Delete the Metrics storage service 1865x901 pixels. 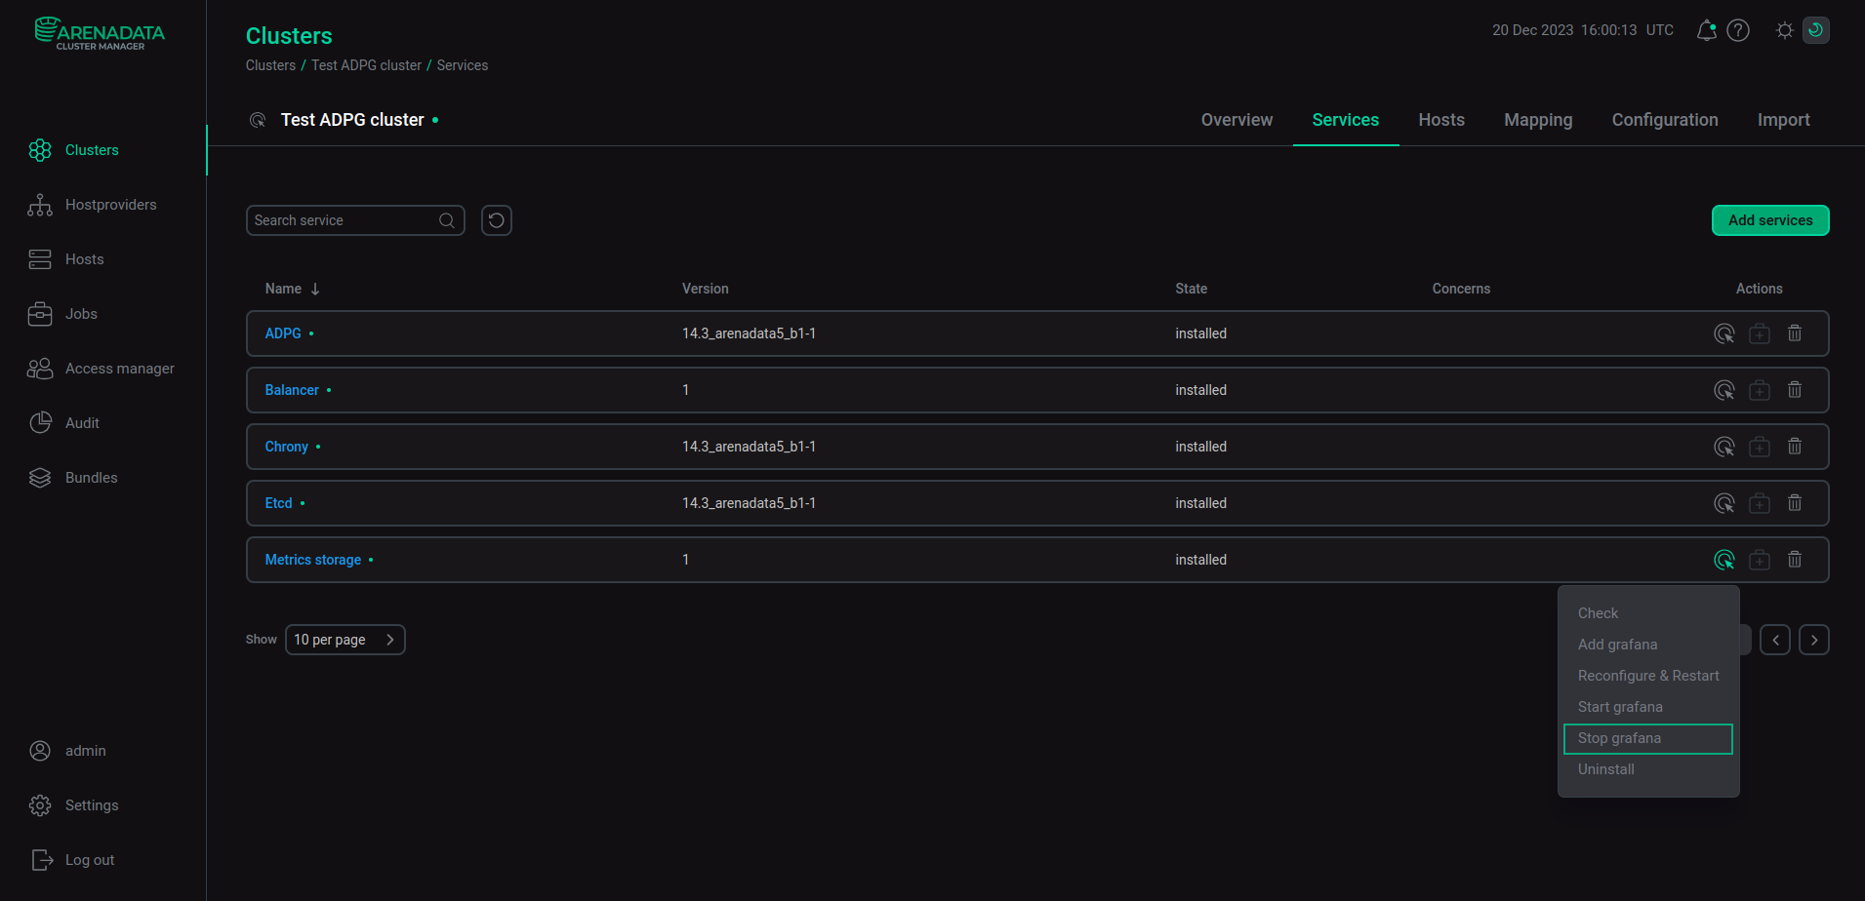(x=1795, y=560)
